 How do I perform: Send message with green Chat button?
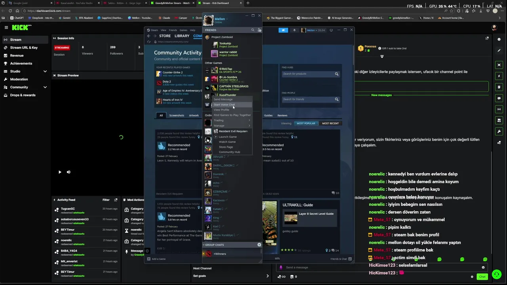click(482, 277)
